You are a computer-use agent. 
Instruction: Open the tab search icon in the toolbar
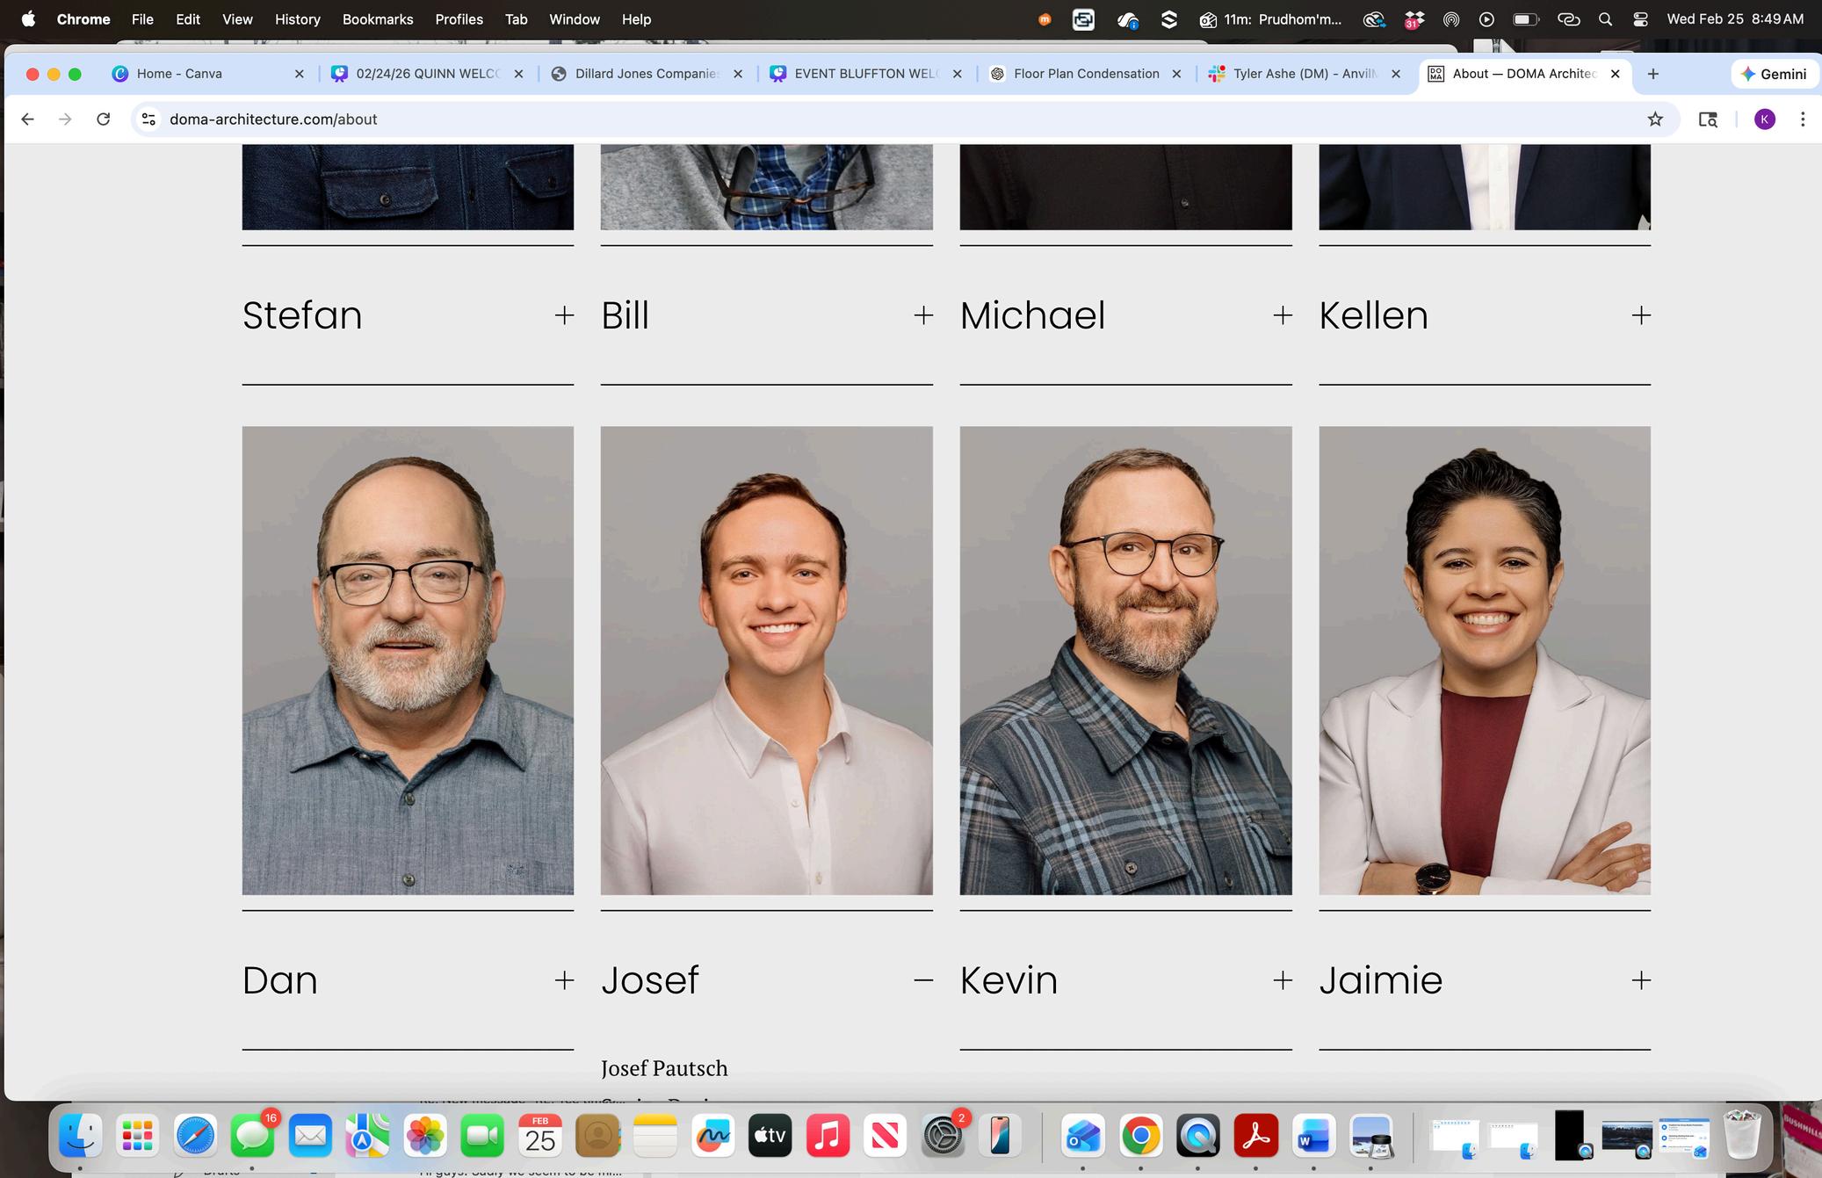1708,119
